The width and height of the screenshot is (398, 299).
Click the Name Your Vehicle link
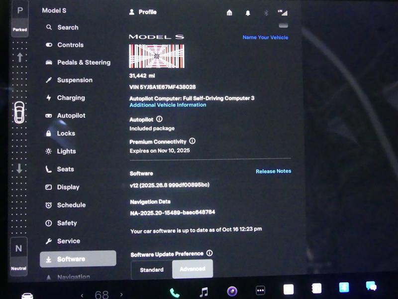(x=265, y=37)
